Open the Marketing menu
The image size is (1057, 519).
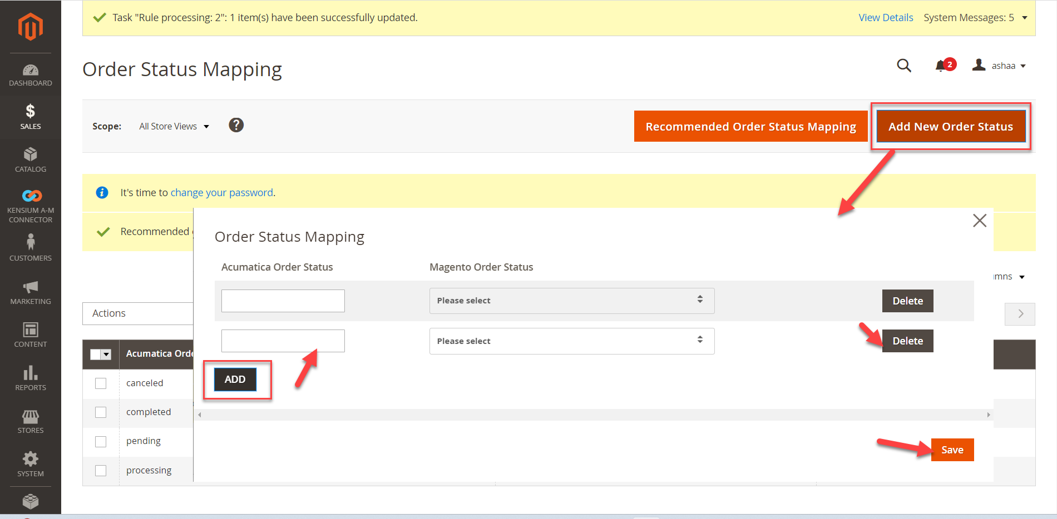click(31, 290)
